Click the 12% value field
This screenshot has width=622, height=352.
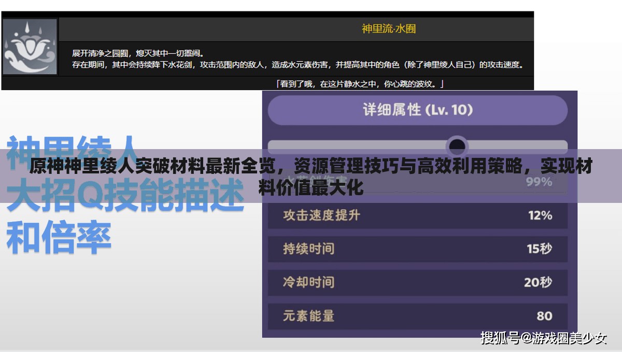tap(541, 215)
